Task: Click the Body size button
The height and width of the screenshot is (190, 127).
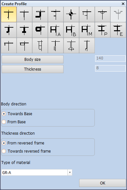Action: coord(33,60)
